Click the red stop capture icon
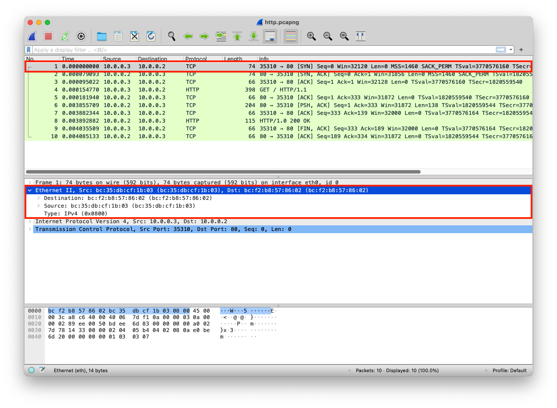Image resolution: width=557 pixels, height=408 pixels. [x=48, y=36]
